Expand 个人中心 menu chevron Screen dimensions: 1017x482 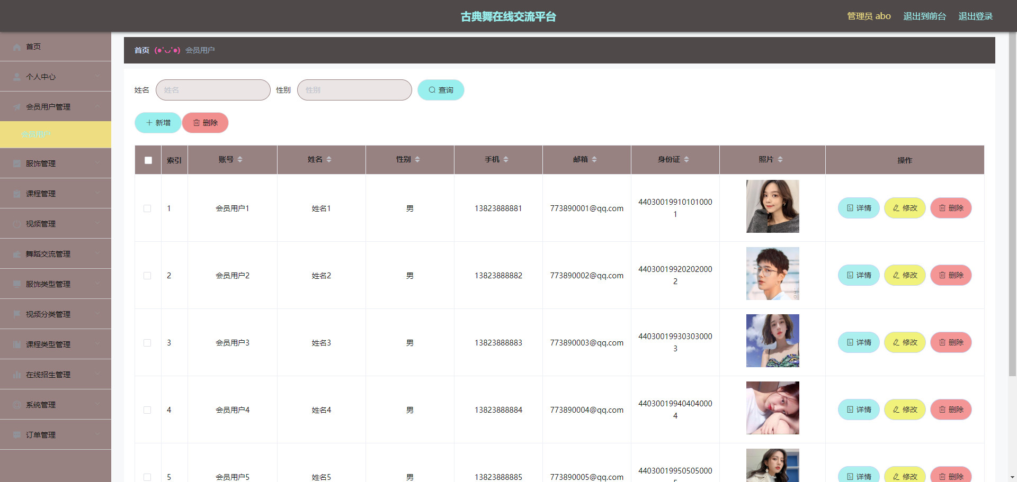point(97,77)
